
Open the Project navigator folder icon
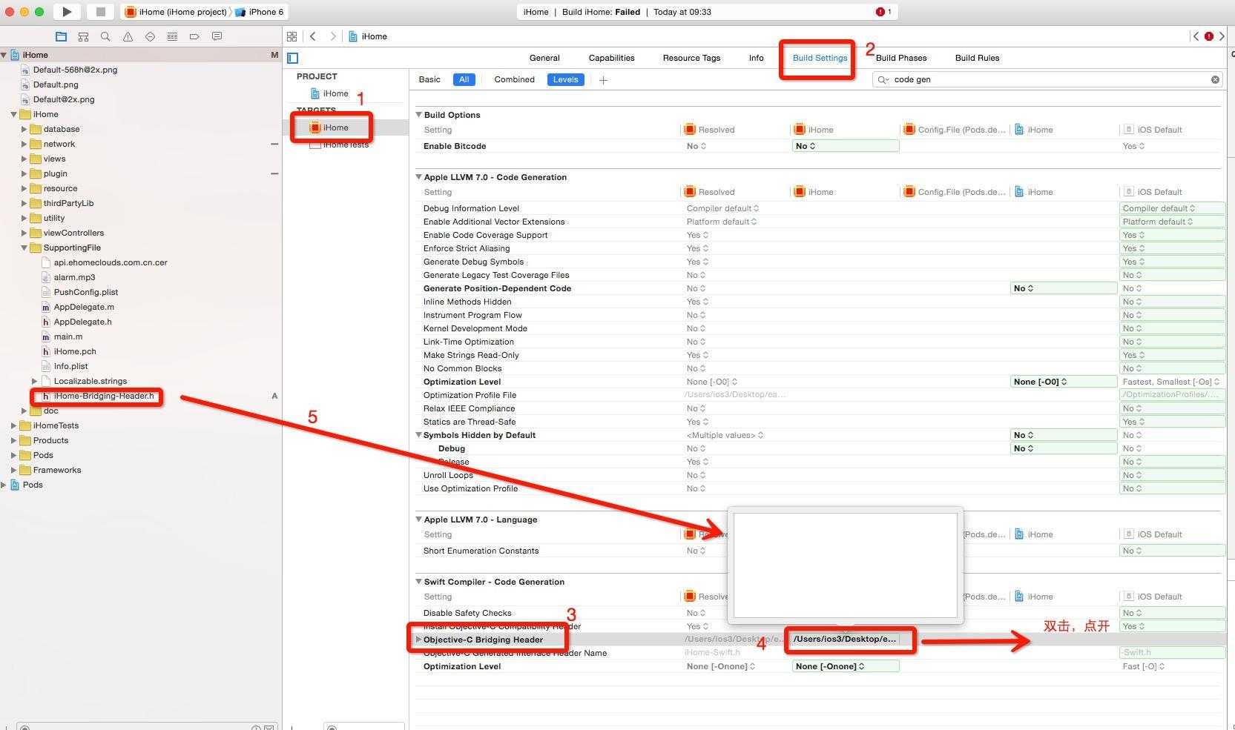coord(61,36)
